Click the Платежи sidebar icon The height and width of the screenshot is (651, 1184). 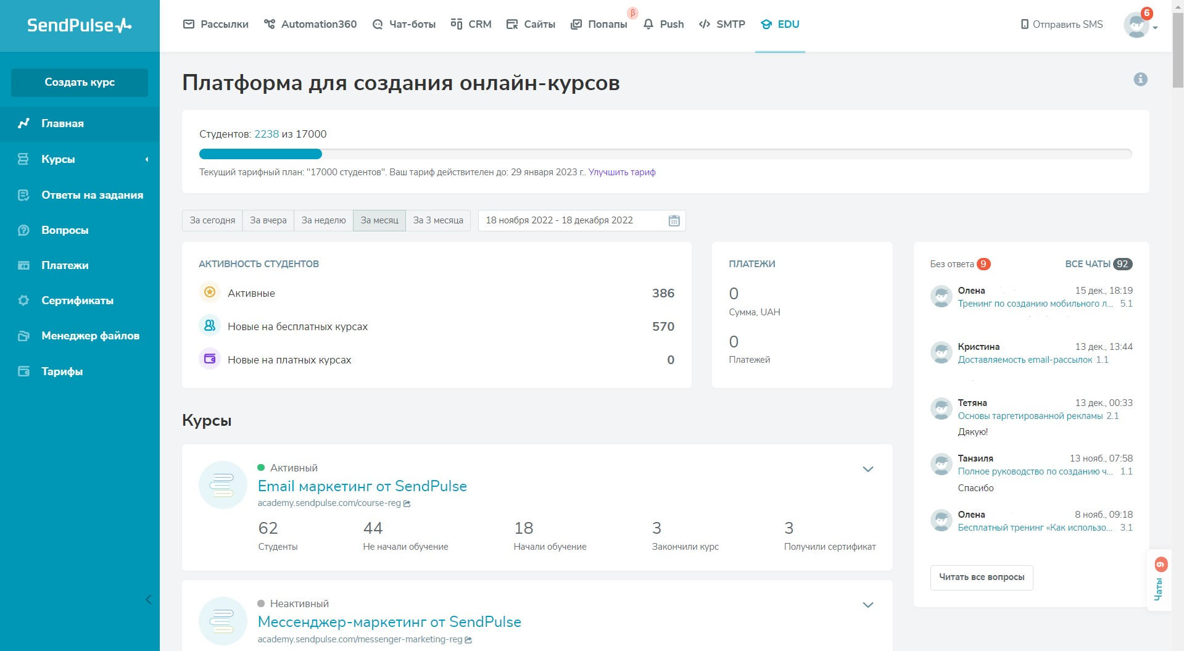[x=23, y=265]
